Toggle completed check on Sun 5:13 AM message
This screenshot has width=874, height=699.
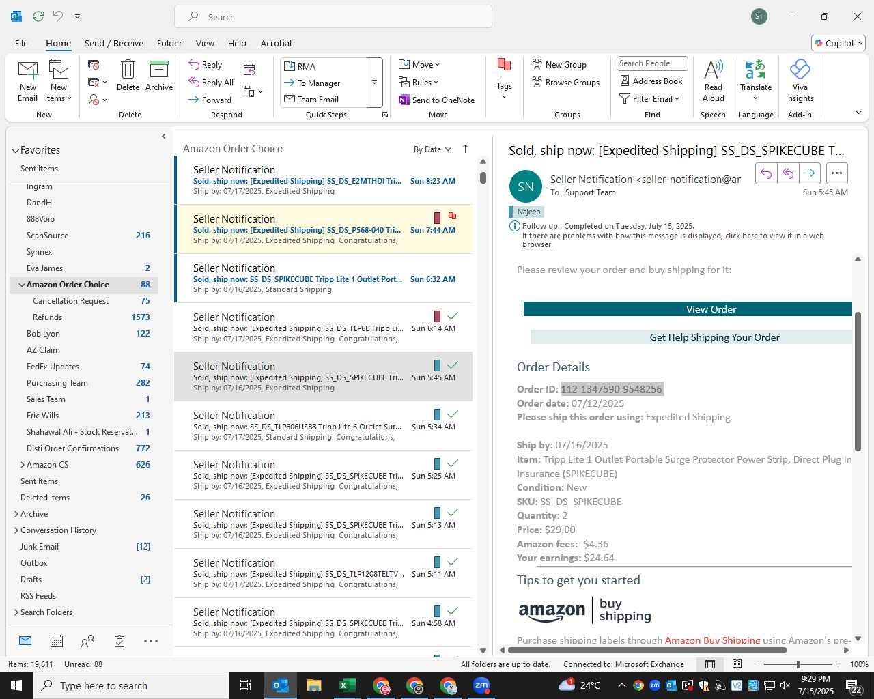(x=452, y=513)
